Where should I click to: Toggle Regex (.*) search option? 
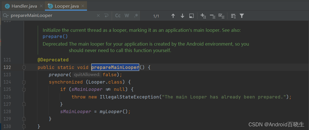point(136,16)
